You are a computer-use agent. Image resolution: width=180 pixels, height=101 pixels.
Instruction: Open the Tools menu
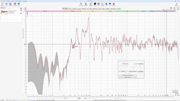pos(4,1)
